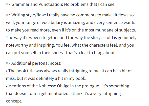Click the words 'No problems that I can see.'

90,5
